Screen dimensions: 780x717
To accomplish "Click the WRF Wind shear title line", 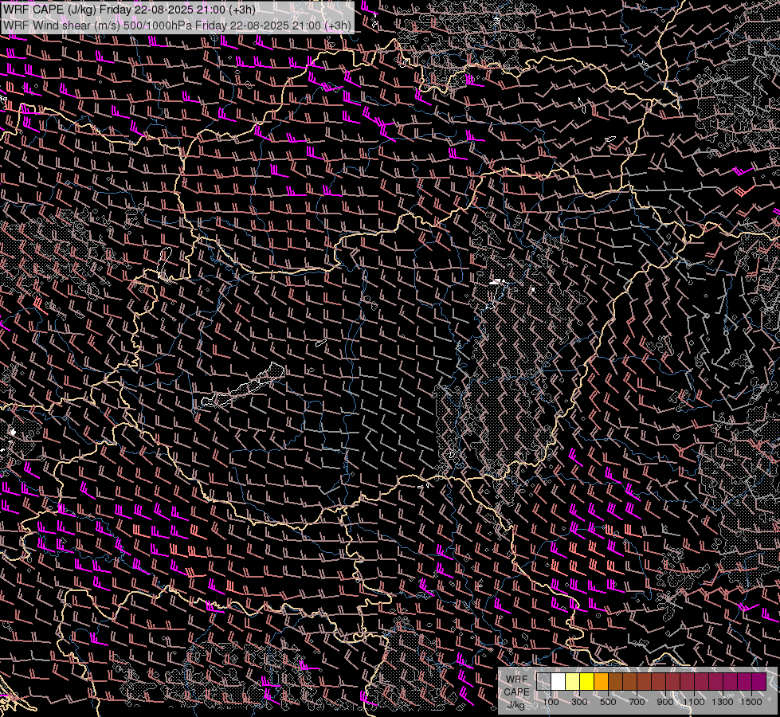I will click(x=177, y=25).
